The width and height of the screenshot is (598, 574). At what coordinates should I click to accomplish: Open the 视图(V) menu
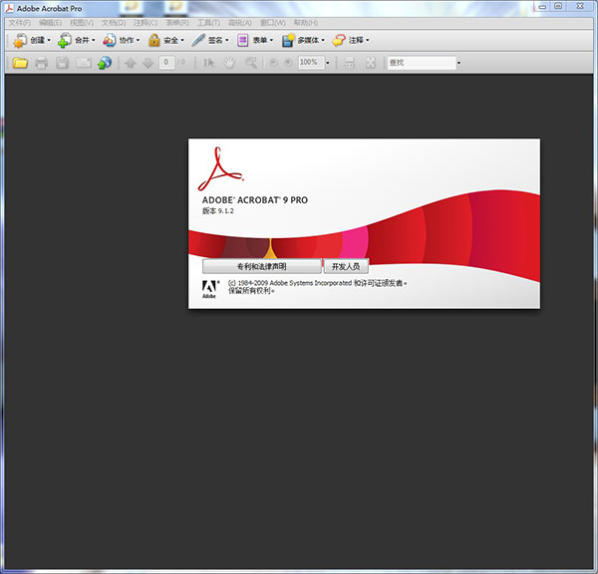click(x=82, y=23)
